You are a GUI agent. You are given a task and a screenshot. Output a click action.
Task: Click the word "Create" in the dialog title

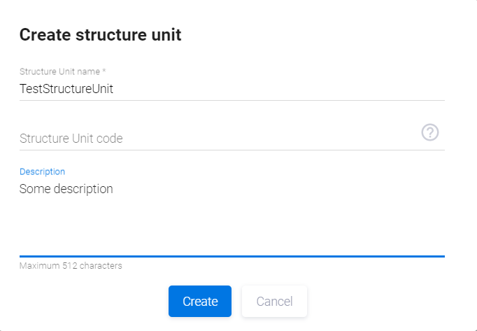pyautogui.click(x=45, y=35)
